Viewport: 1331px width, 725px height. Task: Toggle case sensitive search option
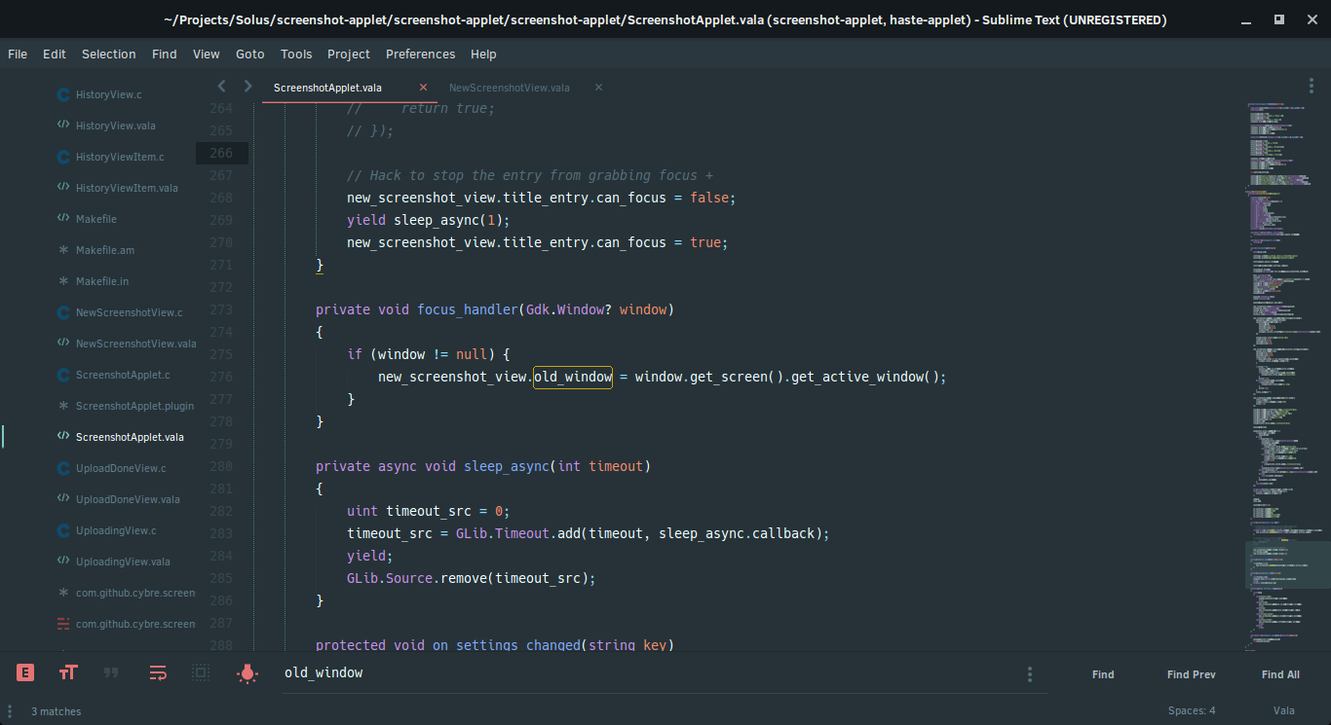tap(68, 672)
